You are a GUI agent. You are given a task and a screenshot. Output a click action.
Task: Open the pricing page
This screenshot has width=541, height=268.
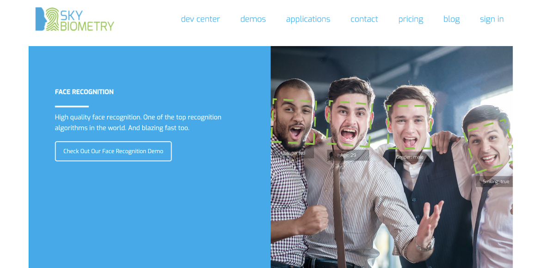[411, 20]
